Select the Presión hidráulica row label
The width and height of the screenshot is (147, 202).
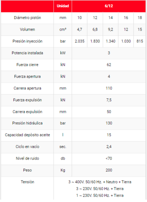click(x=27, y=123)
